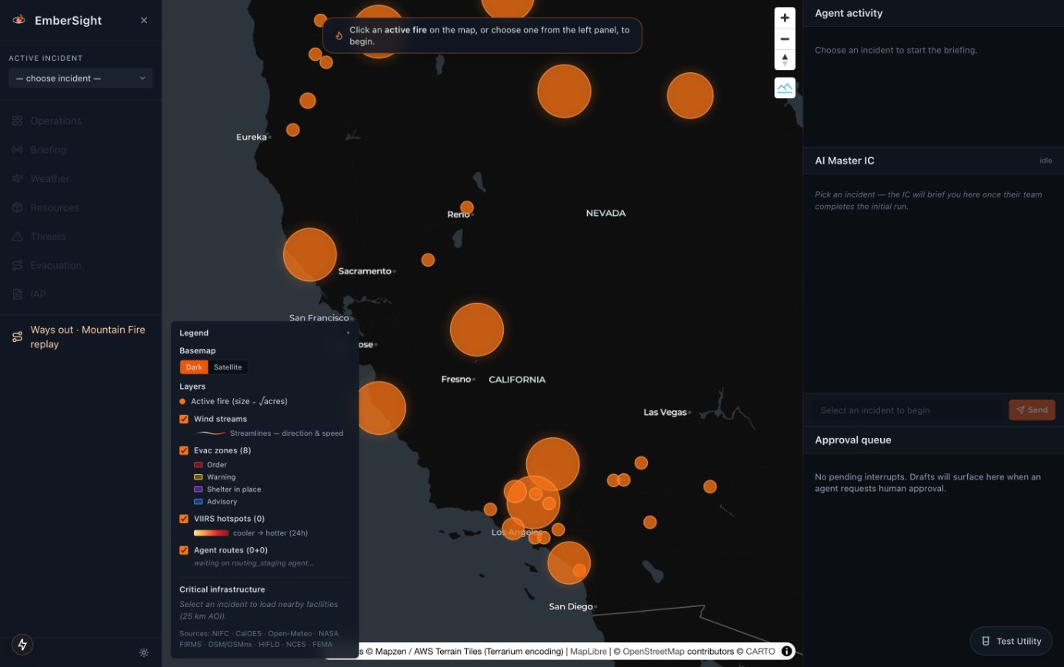The image size is (1064, 667).
Task: Click the Ways out route icon
Action: pyautogui.click(x=17, y=337)
